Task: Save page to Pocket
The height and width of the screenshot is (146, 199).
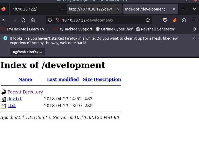Action: pyautogui.click(x=165, y=20)
